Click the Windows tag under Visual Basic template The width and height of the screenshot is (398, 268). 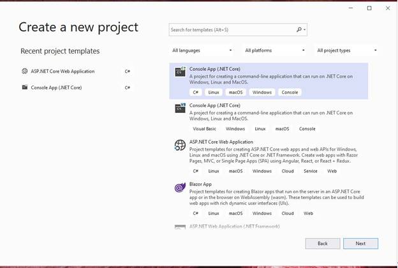coord(235,129)
